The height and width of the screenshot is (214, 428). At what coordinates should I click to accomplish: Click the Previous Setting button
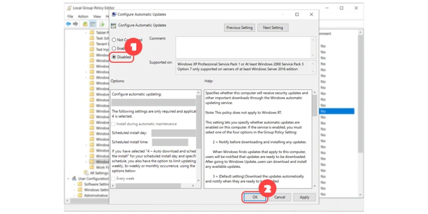[x=239, y=28]
